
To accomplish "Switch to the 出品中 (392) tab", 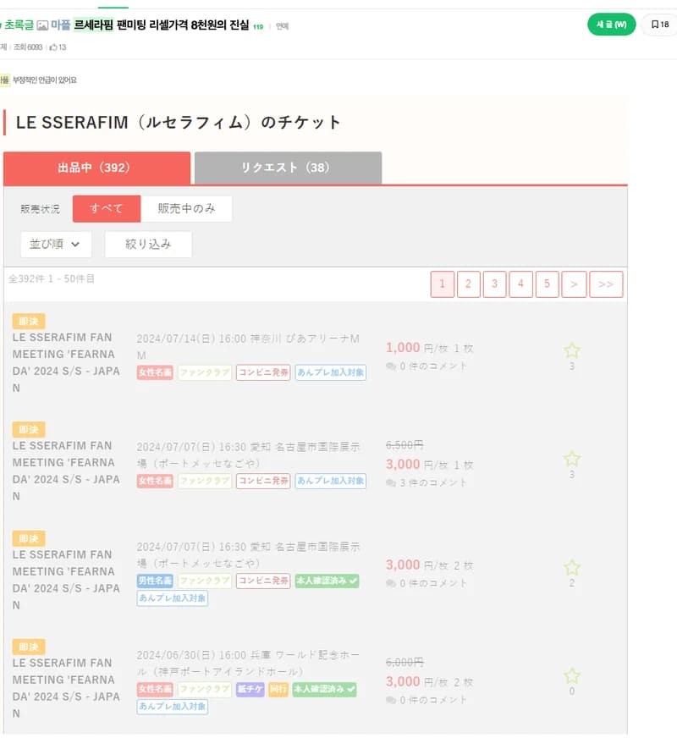I will (x=97, y=168).
